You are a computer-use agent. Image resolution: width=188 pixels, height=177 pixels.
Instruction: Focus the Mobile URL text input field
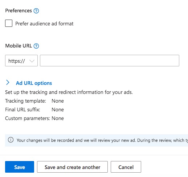pos(110,61)
